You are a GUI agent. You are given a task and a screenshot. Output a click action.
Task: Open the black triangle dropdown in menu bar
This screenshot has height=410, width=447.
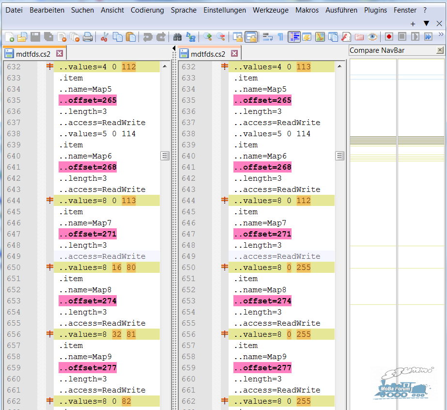click(x=427, y=23)
